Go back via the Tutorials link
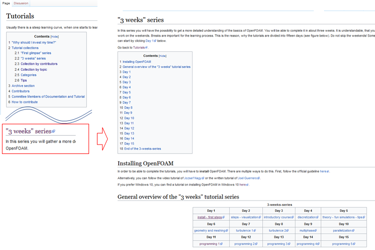 (x=139, y=48)
